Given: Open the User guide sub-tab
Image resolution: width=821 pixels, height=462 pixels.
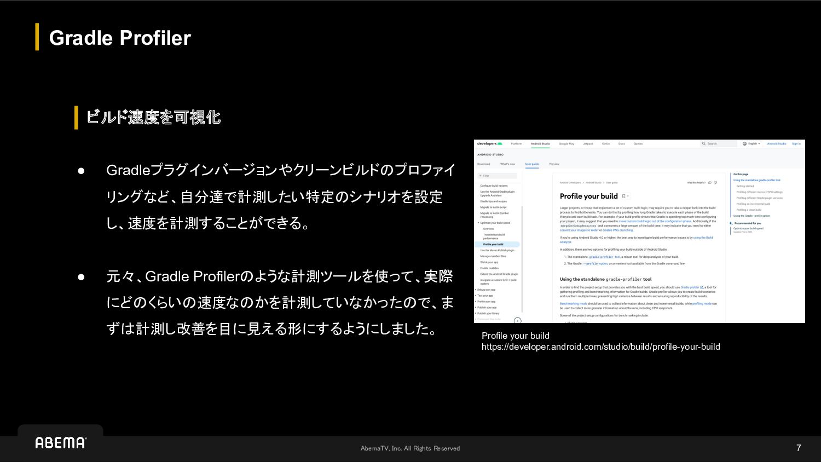Looking at the screenshot, I should (x=532, y=164).
